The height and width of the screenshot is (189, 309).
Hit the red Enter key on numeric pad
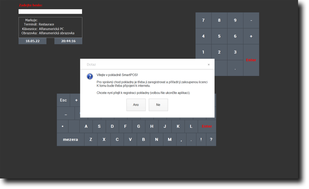tap(251, 60)
